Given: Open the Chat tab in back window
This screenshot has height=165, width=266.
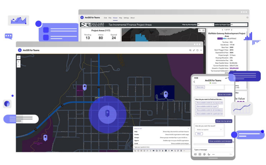Looking at the screenshot, I should [106, 18].
